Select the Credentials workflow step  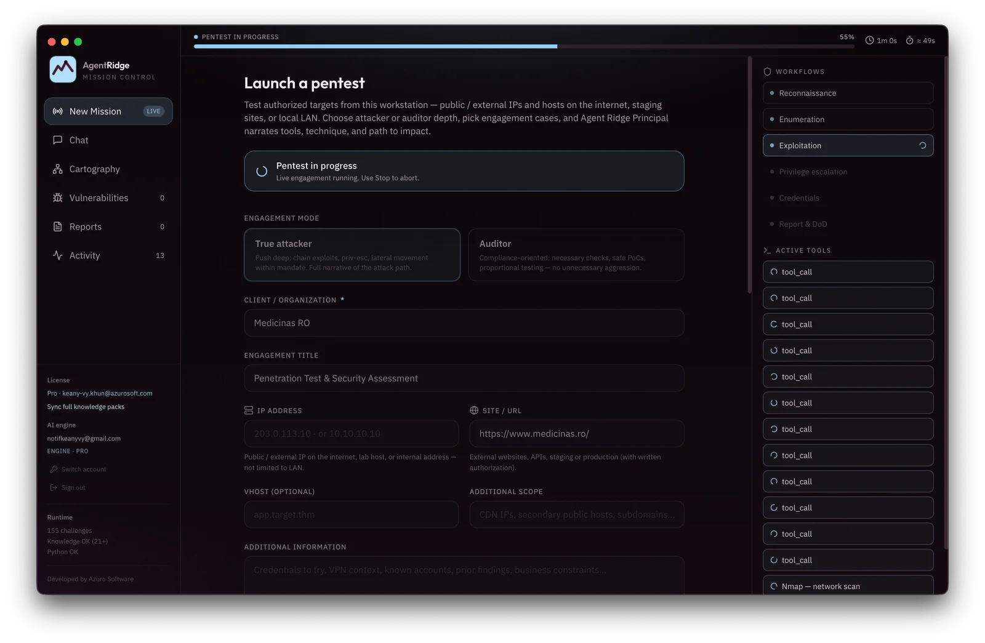(848, 198)
